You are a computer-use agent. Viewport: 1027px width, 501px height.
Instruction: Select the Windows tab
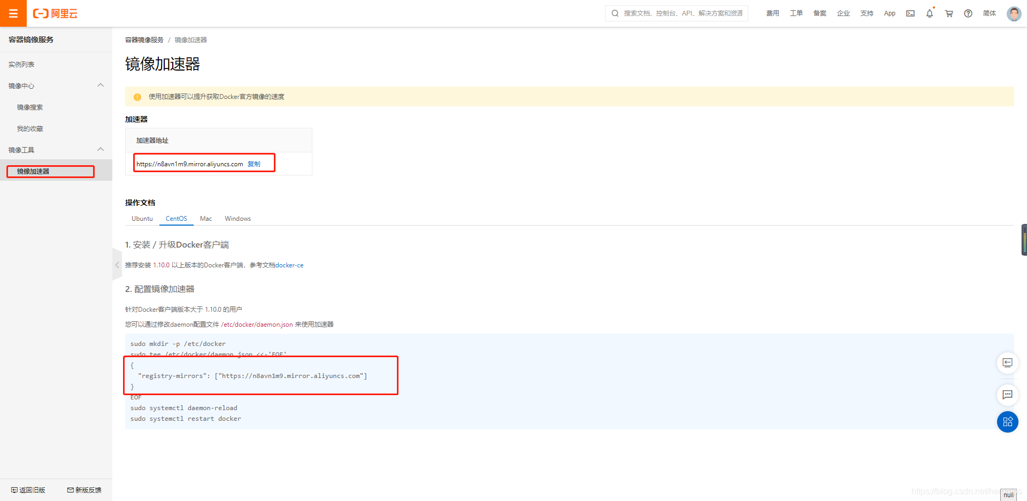click(x=238, y=219)
